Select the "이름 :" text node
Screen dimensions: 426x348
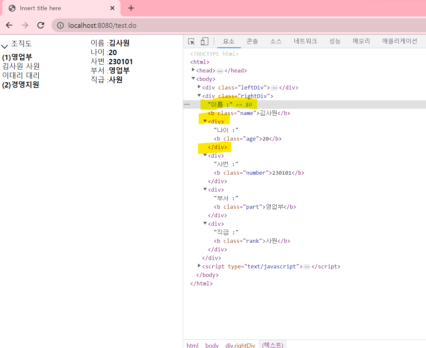pyautogui.click(x=220, y=105)
